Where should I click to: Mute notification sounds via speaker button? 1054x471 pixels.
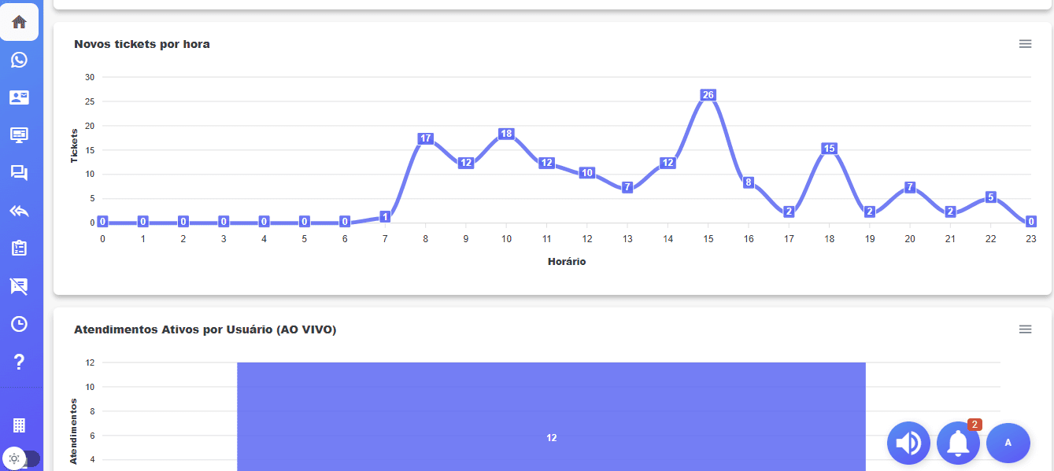click(x=908, y=443)
